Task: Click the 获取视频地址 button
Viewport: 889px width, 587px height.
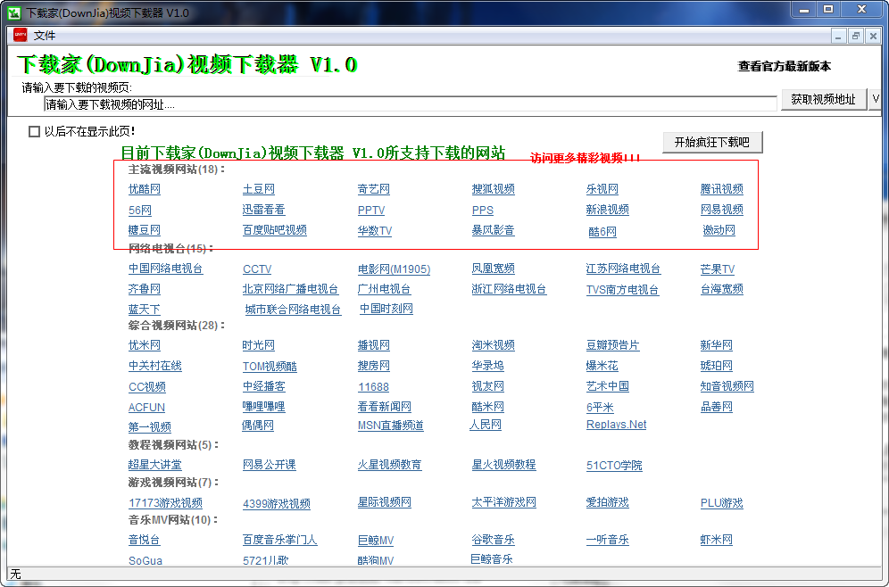Action: click(823, 101)
